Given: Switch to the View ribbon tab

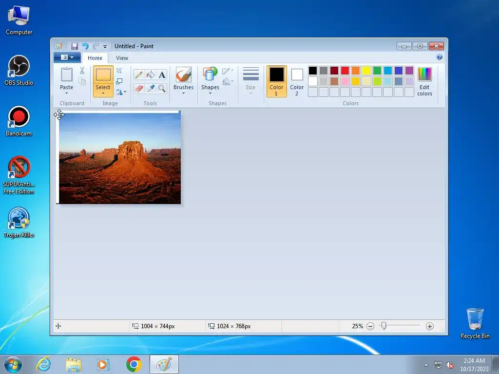Looking at the screenshot, I should tap(122, 58).
